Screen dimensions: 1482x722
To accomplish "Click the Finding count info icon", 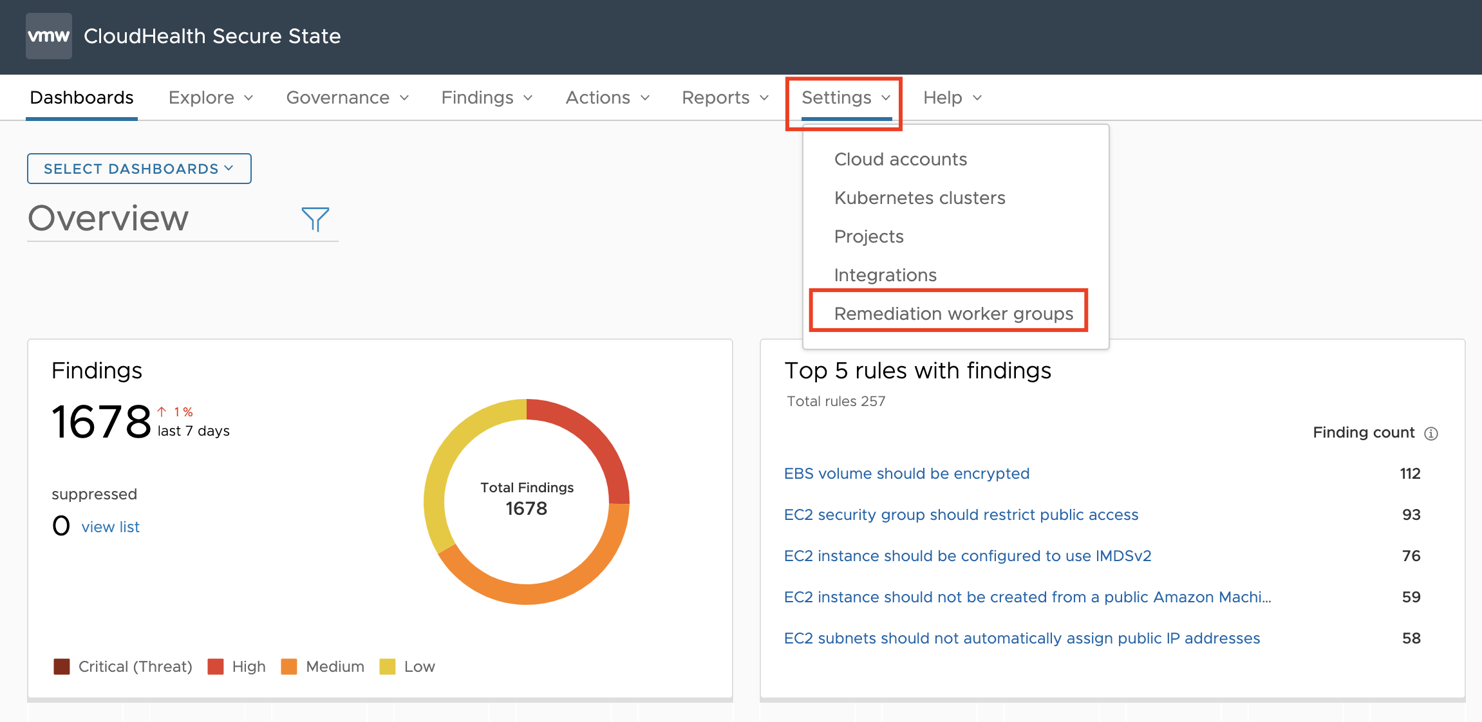I will (x=1430, y=434).
